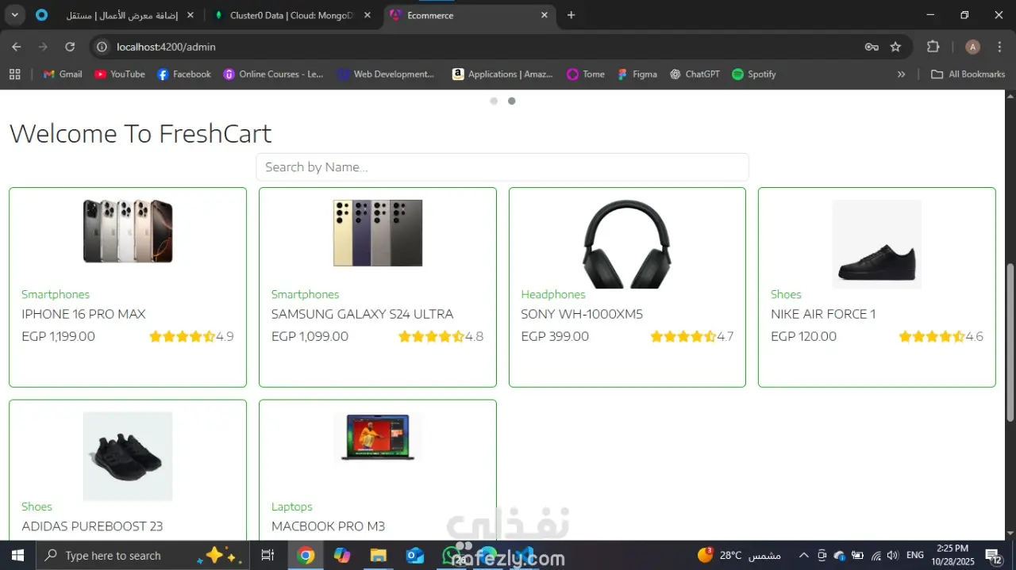Viewport: 1016px width, 570px height.
Task: Open the Extensions puzzle icon
Action: click(x=933, y=47)
